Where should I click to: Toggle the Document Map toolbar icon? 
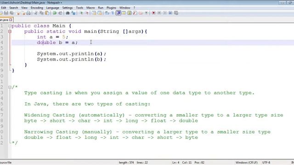130,13
